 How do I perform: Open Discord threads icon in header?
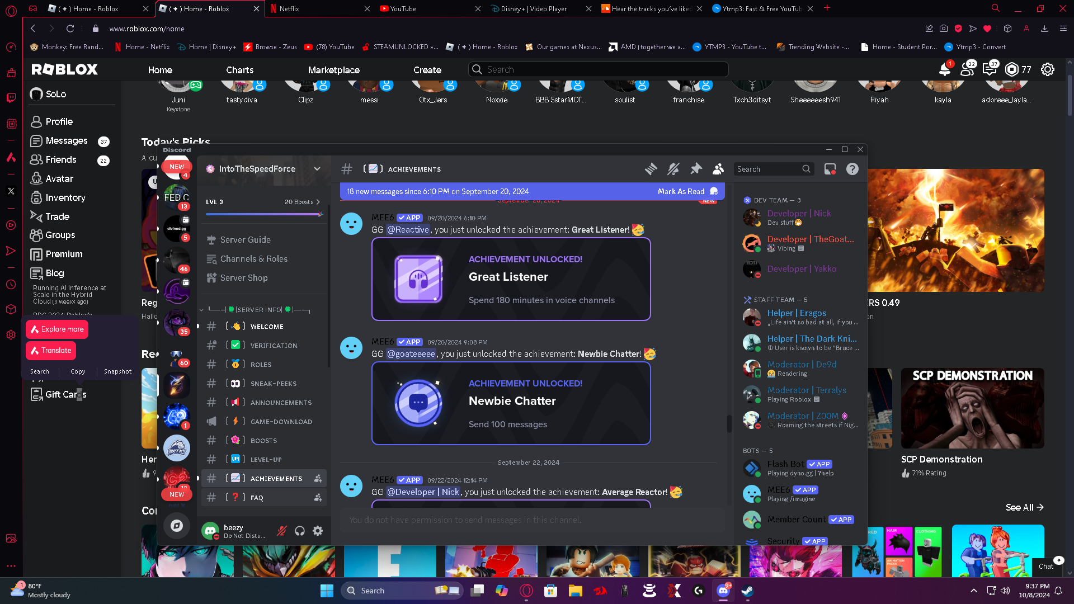(651, 169)
